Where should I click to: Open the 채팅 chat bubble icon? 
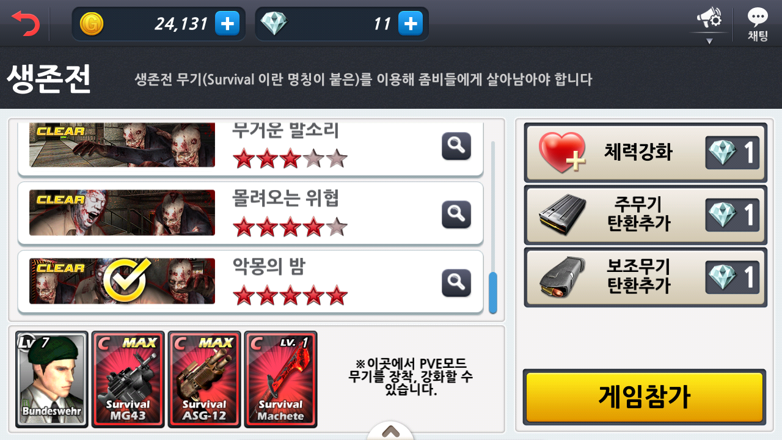(x=758, y=24)
